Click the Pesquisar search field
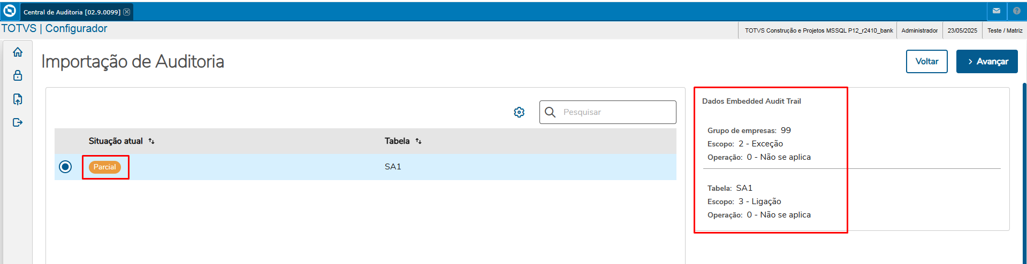The image size is (1027, 264). 615,112
